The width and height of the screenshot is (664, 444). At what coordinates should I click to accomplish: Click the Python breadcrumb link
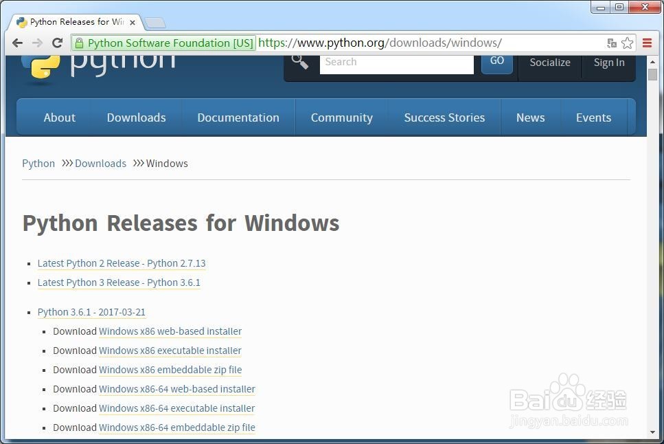click(38, 164)
